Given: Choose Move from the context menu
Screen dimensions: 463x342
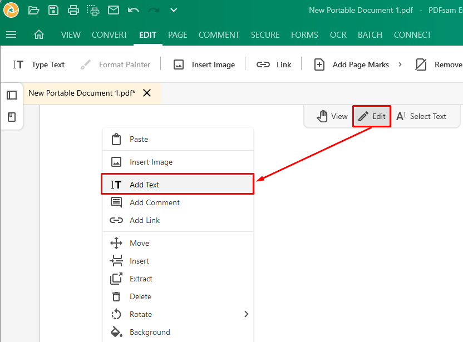Looking at the screenshot, I should [x=178, y=243].
